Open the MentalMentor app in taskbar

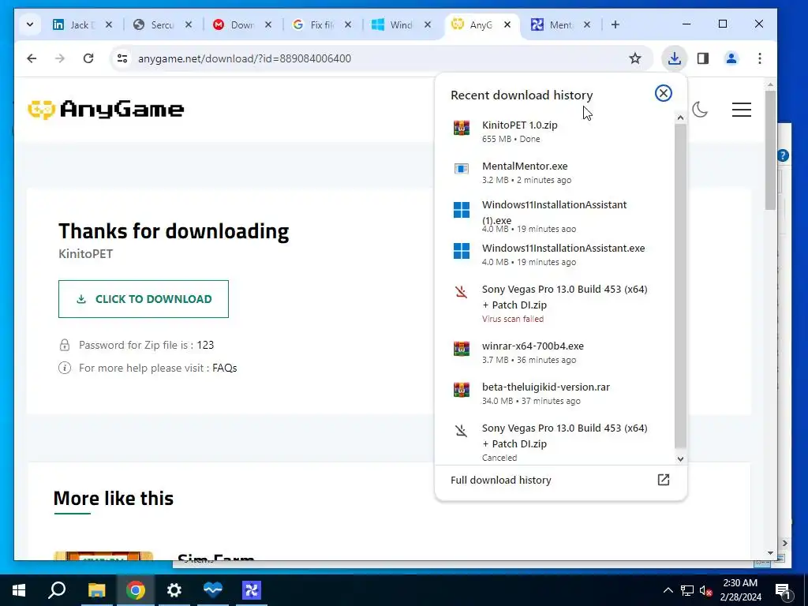click(x=252, y=590)
